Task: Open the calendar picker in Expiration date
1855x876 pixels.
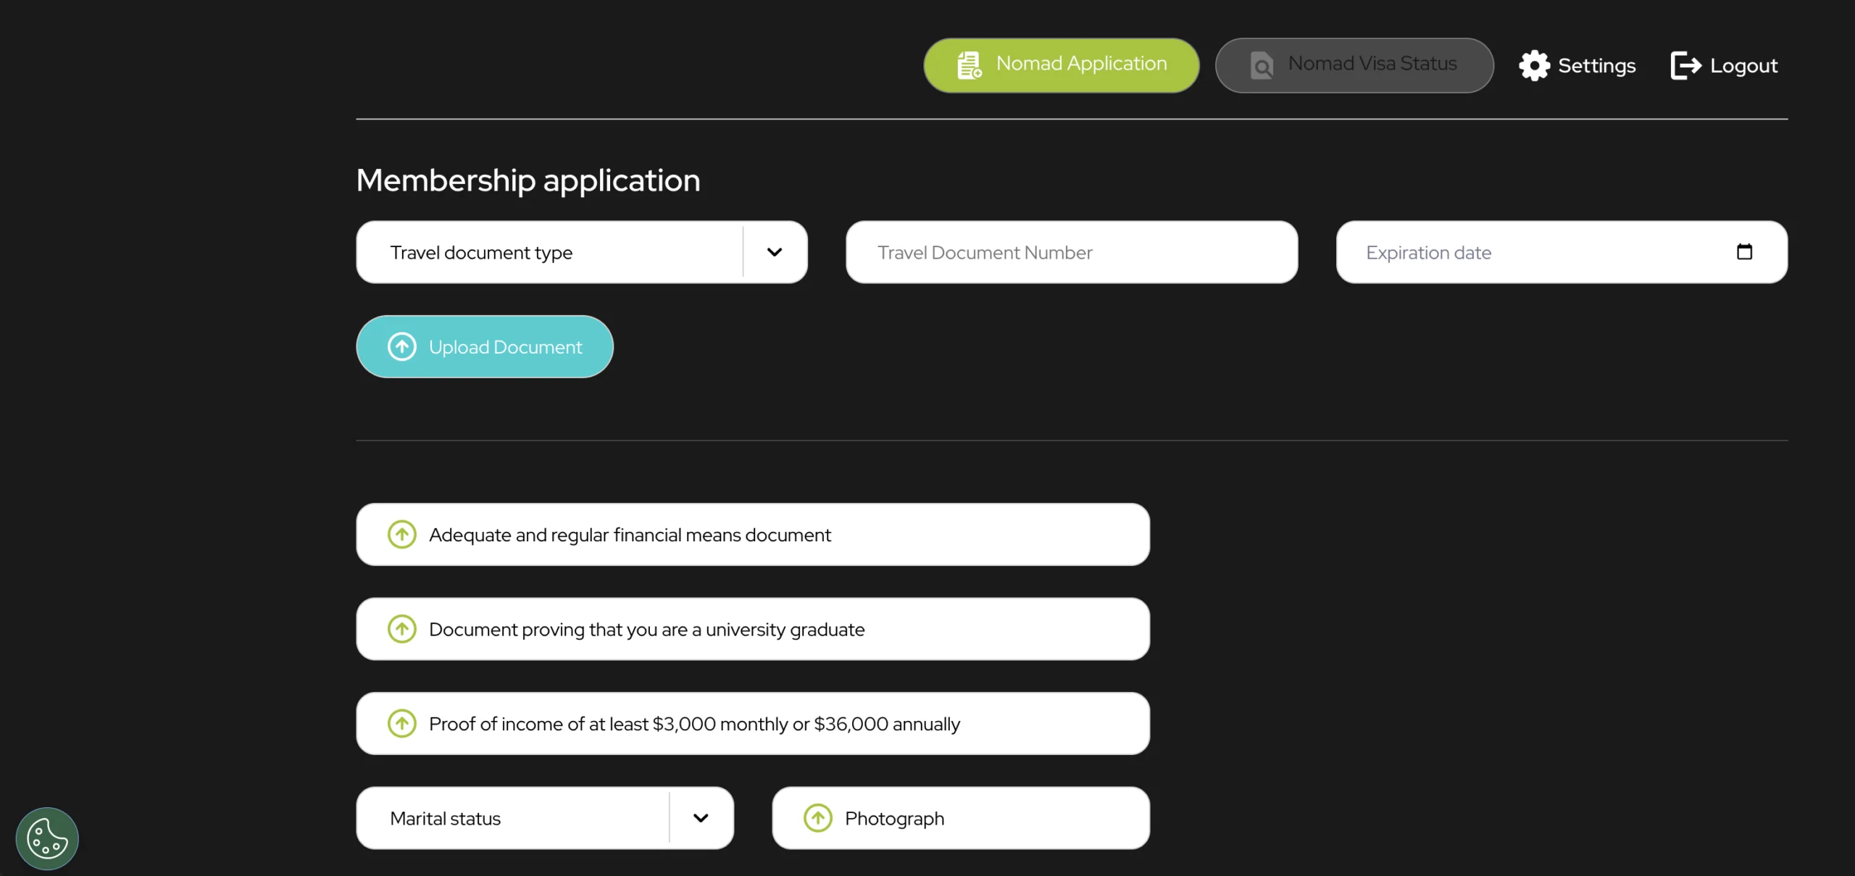Action: tap(1744, 252)
